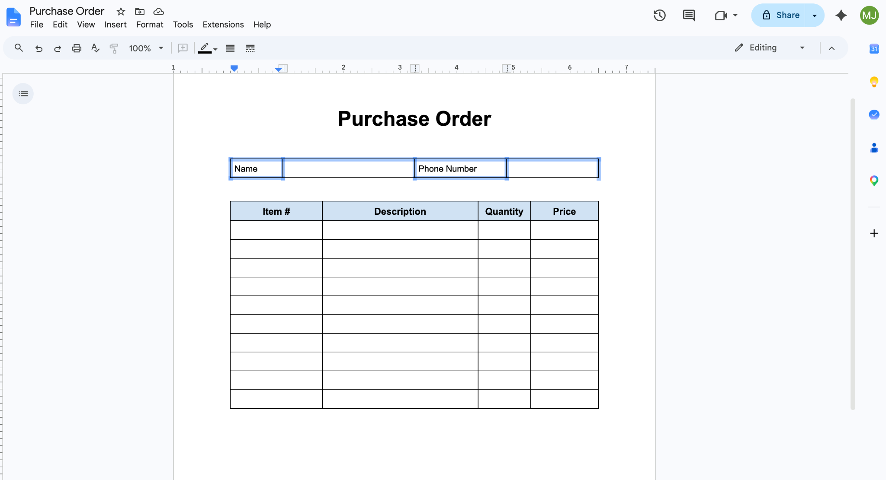The height and width of the screenshot is (480, 886).
Task: Show the document outline tabs button
Action: coord(23,94)
